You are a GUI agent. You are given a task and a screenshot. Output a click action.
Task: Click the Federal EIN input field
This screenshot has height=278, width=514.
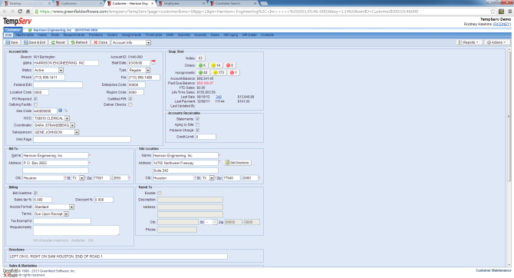pos(58,84)
